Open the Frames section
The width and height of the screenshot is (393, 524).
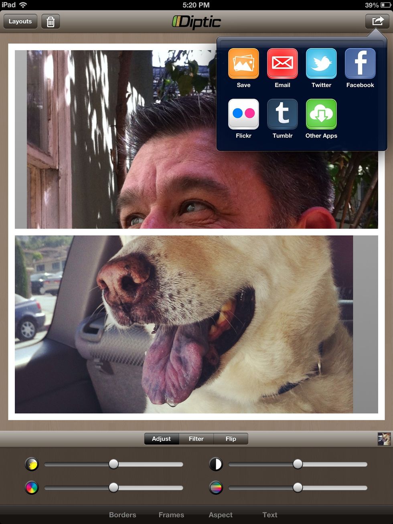coord(171,515)
